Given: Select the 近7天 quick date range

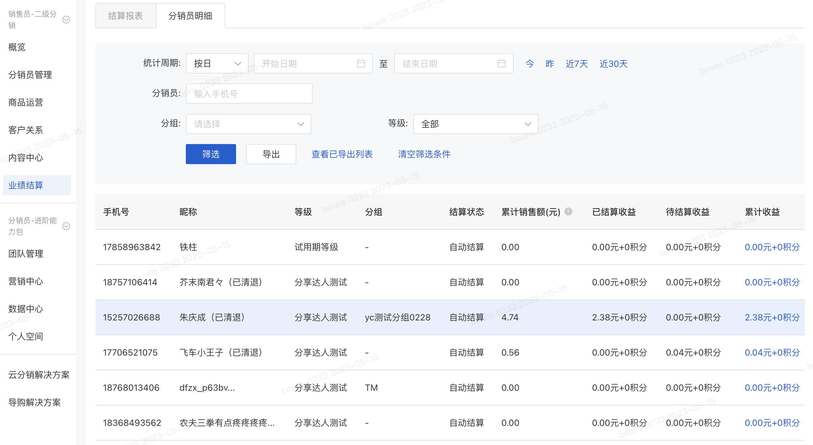Looking at the screenshot, I should pos(577,64).
